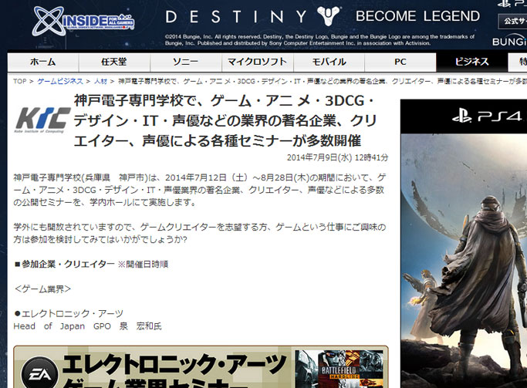Open the INSIDE site logo
Image resolution: width=527 pixels, height=388 pixels.
tap(83, 22)
